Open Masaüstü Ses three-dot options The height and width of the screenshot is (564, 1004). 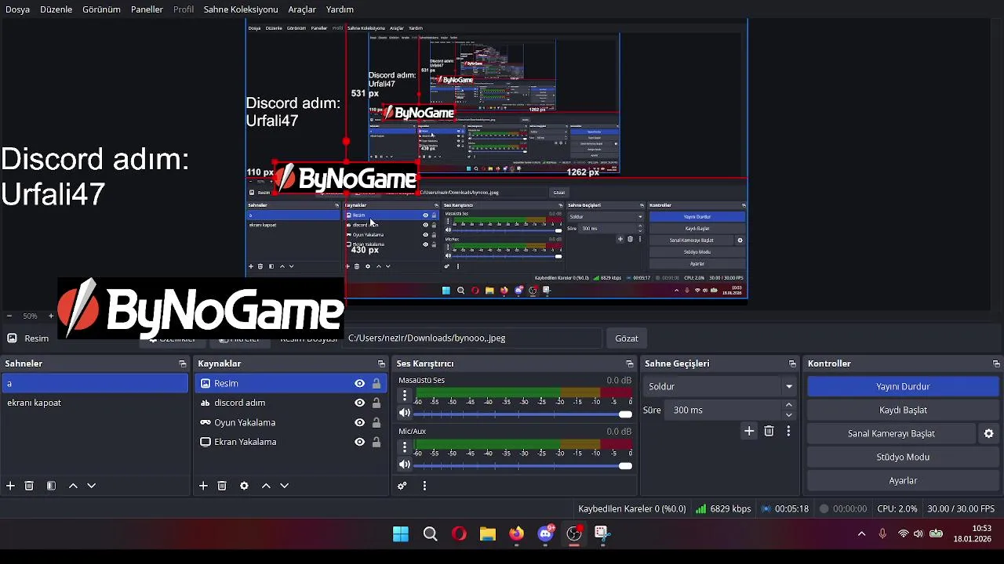click(x=405, y=396)
